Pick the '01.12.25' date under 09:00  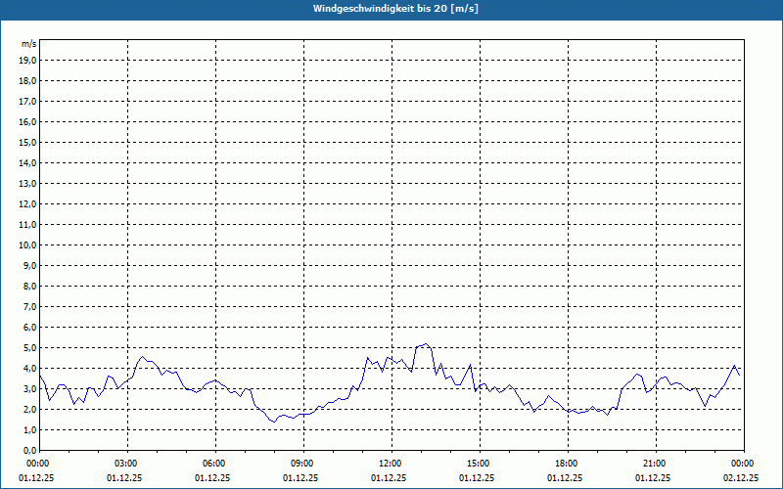pyautogui.click(x=300, y=478)
